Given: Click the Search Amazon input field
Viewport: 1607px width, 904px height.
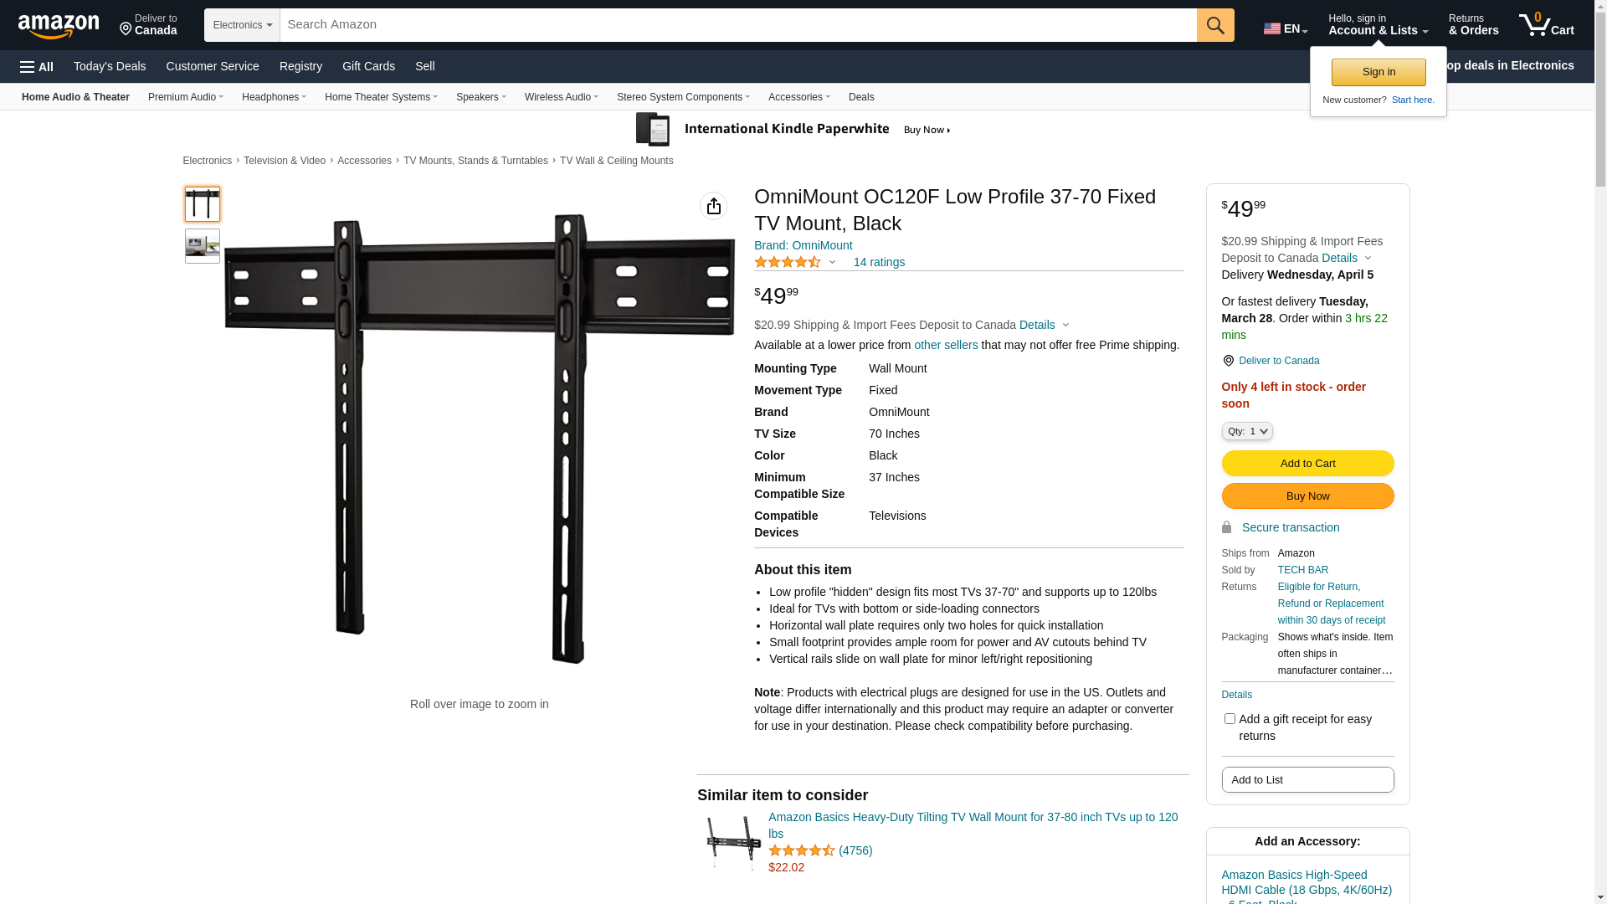Looking at the screenshot, I should tap(738, 25).
